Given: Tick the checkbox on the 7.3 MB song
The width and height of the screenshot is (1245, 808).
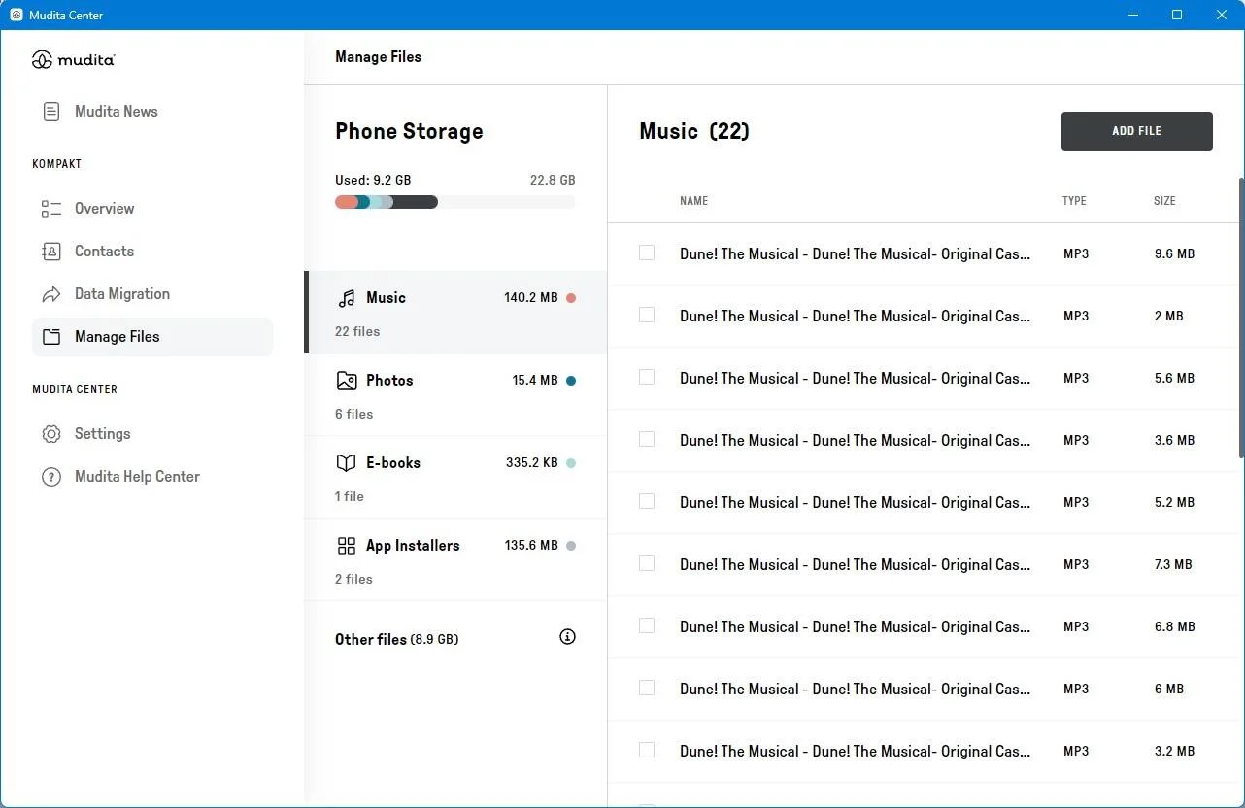Looking at the screenshot, I should click(x=647, y=564).
